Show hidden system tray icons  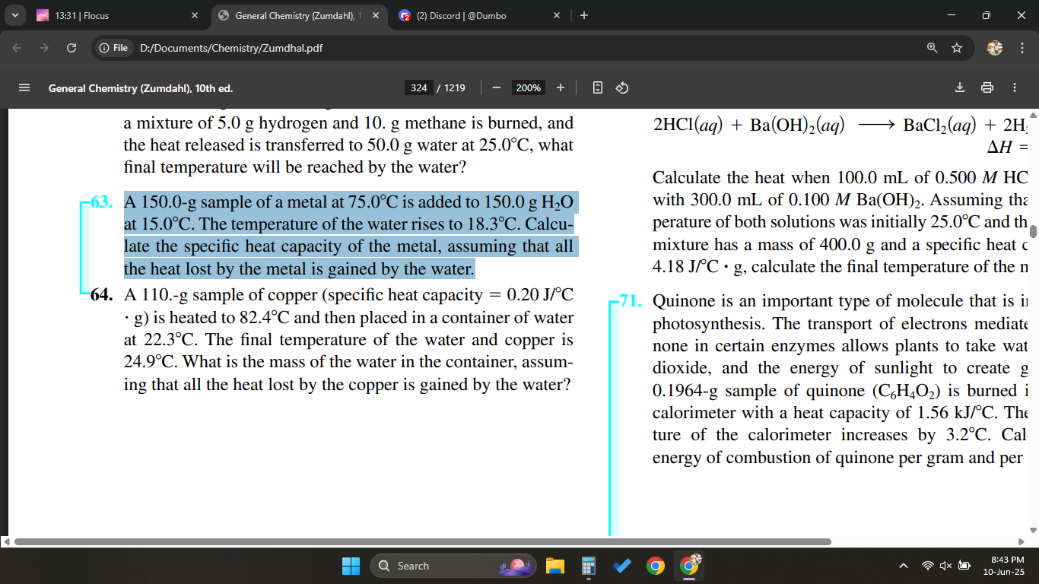point(904,566)
